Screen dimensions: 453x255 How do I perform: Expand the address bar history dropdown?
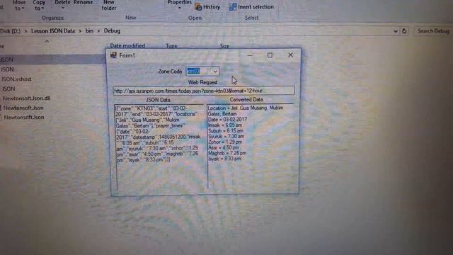tap(395, 31)
